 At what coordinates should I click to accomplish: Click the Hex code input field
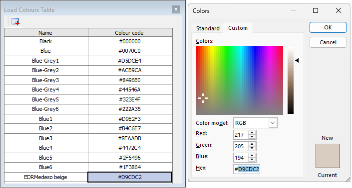[x=247, y=169]
